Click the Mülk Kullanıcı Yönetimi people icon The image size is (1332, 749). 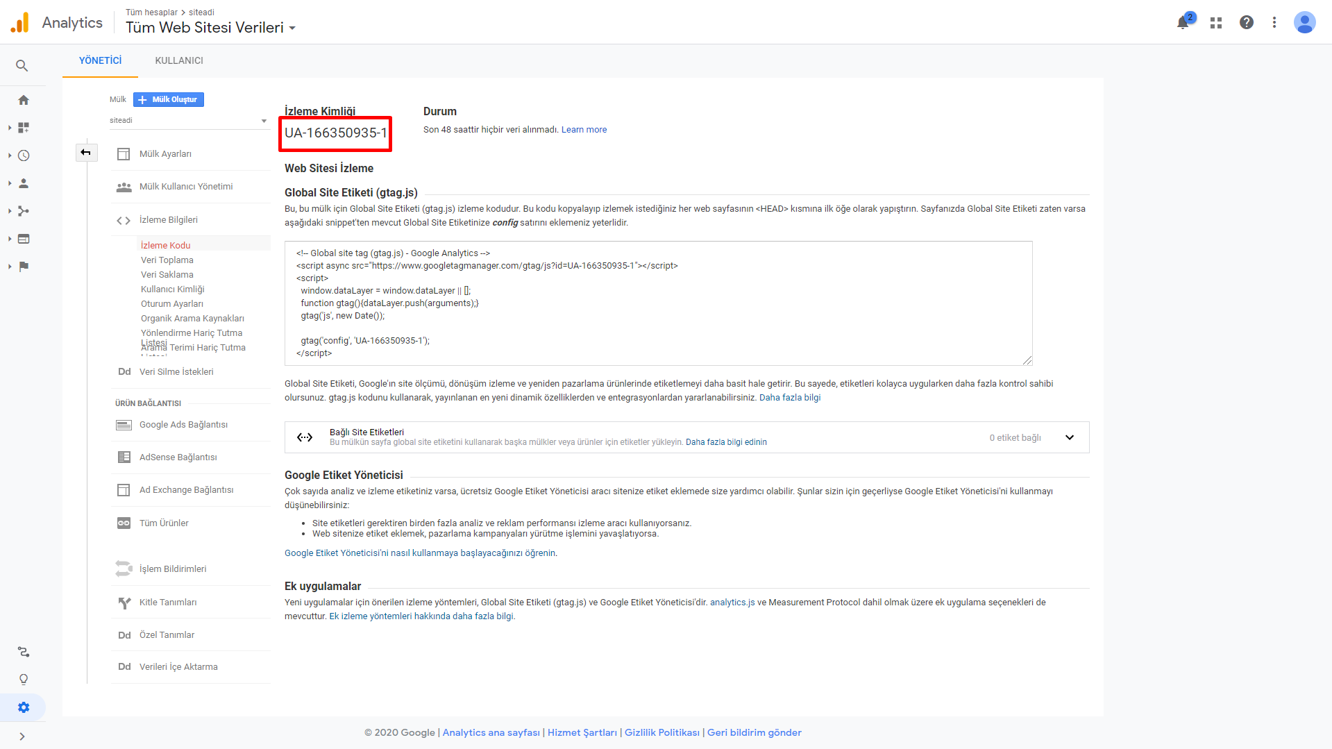pyautogui.click(x=124, y=187)
